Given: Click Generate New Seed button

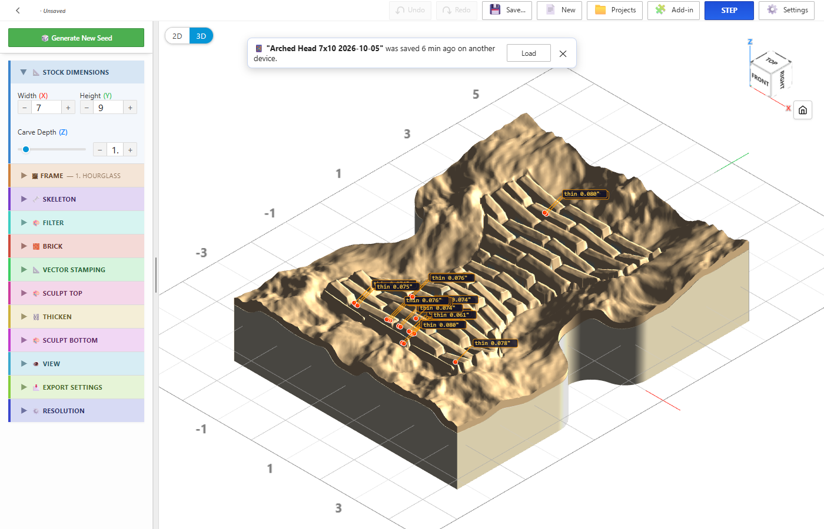Looking at the screenshot, I should (x=76, y=38).
